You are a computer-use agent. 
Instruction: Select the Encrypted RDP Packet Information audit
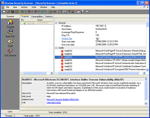[100, 70]
